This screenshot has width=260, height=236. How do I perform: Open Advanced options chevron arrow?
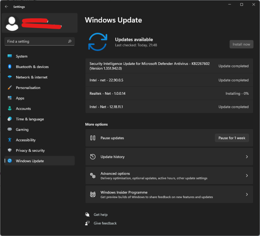coord(247,176)
